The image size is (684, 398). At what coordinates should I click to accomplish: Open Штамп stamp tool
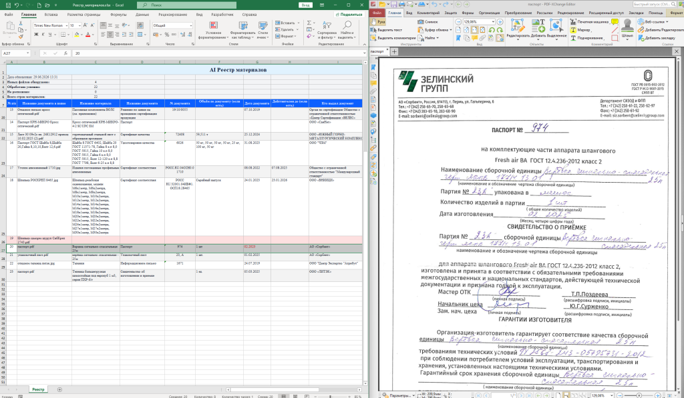coord(627,29)
